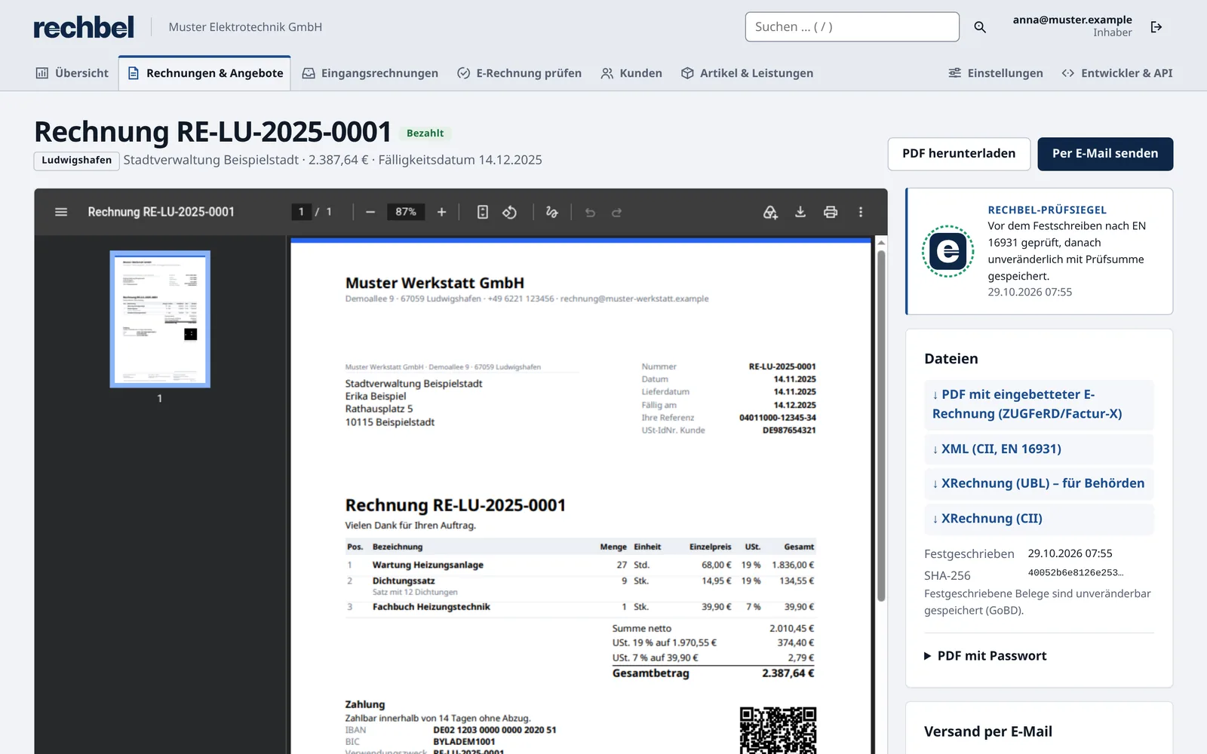Click the PDF page number field
This screenshot has width=1207, height=754.
point(301,212)
